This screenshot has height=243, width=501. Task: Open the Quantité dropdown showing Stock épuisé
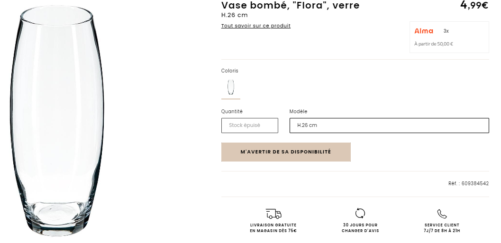tap(249, 126)
